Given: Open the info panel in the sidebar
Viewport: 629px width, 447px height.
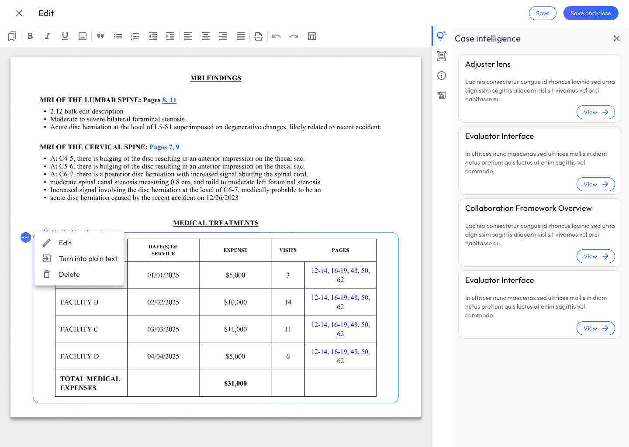Looking at the screenshot, I should (442, 76).
